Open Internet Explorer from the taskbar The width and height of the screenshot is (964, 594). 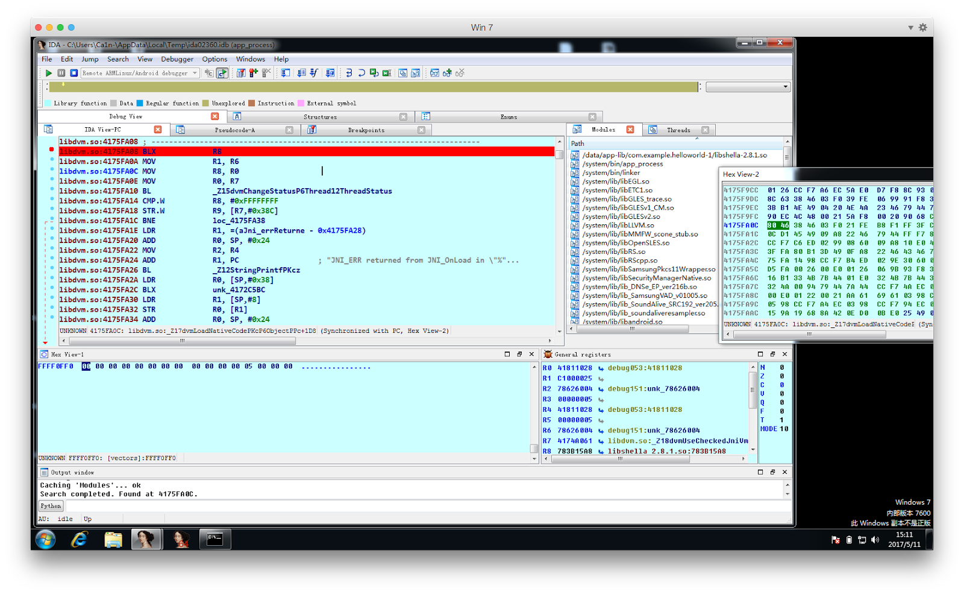pos(79,539)
